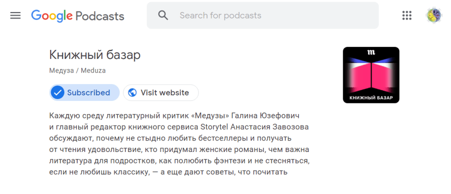This screenshot has height=194, width=451.
Task: Click the Медуза / Meduza publisher name
Action: [77, 70]
